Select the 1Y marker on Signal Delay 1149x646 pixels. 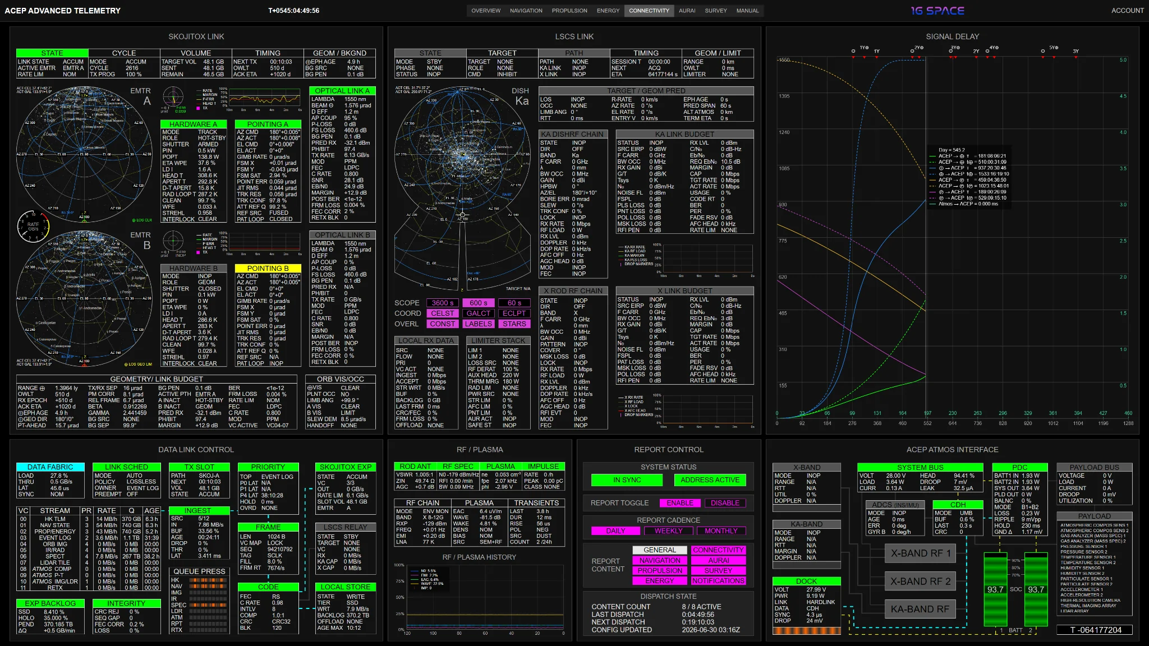tap(876, 52)
